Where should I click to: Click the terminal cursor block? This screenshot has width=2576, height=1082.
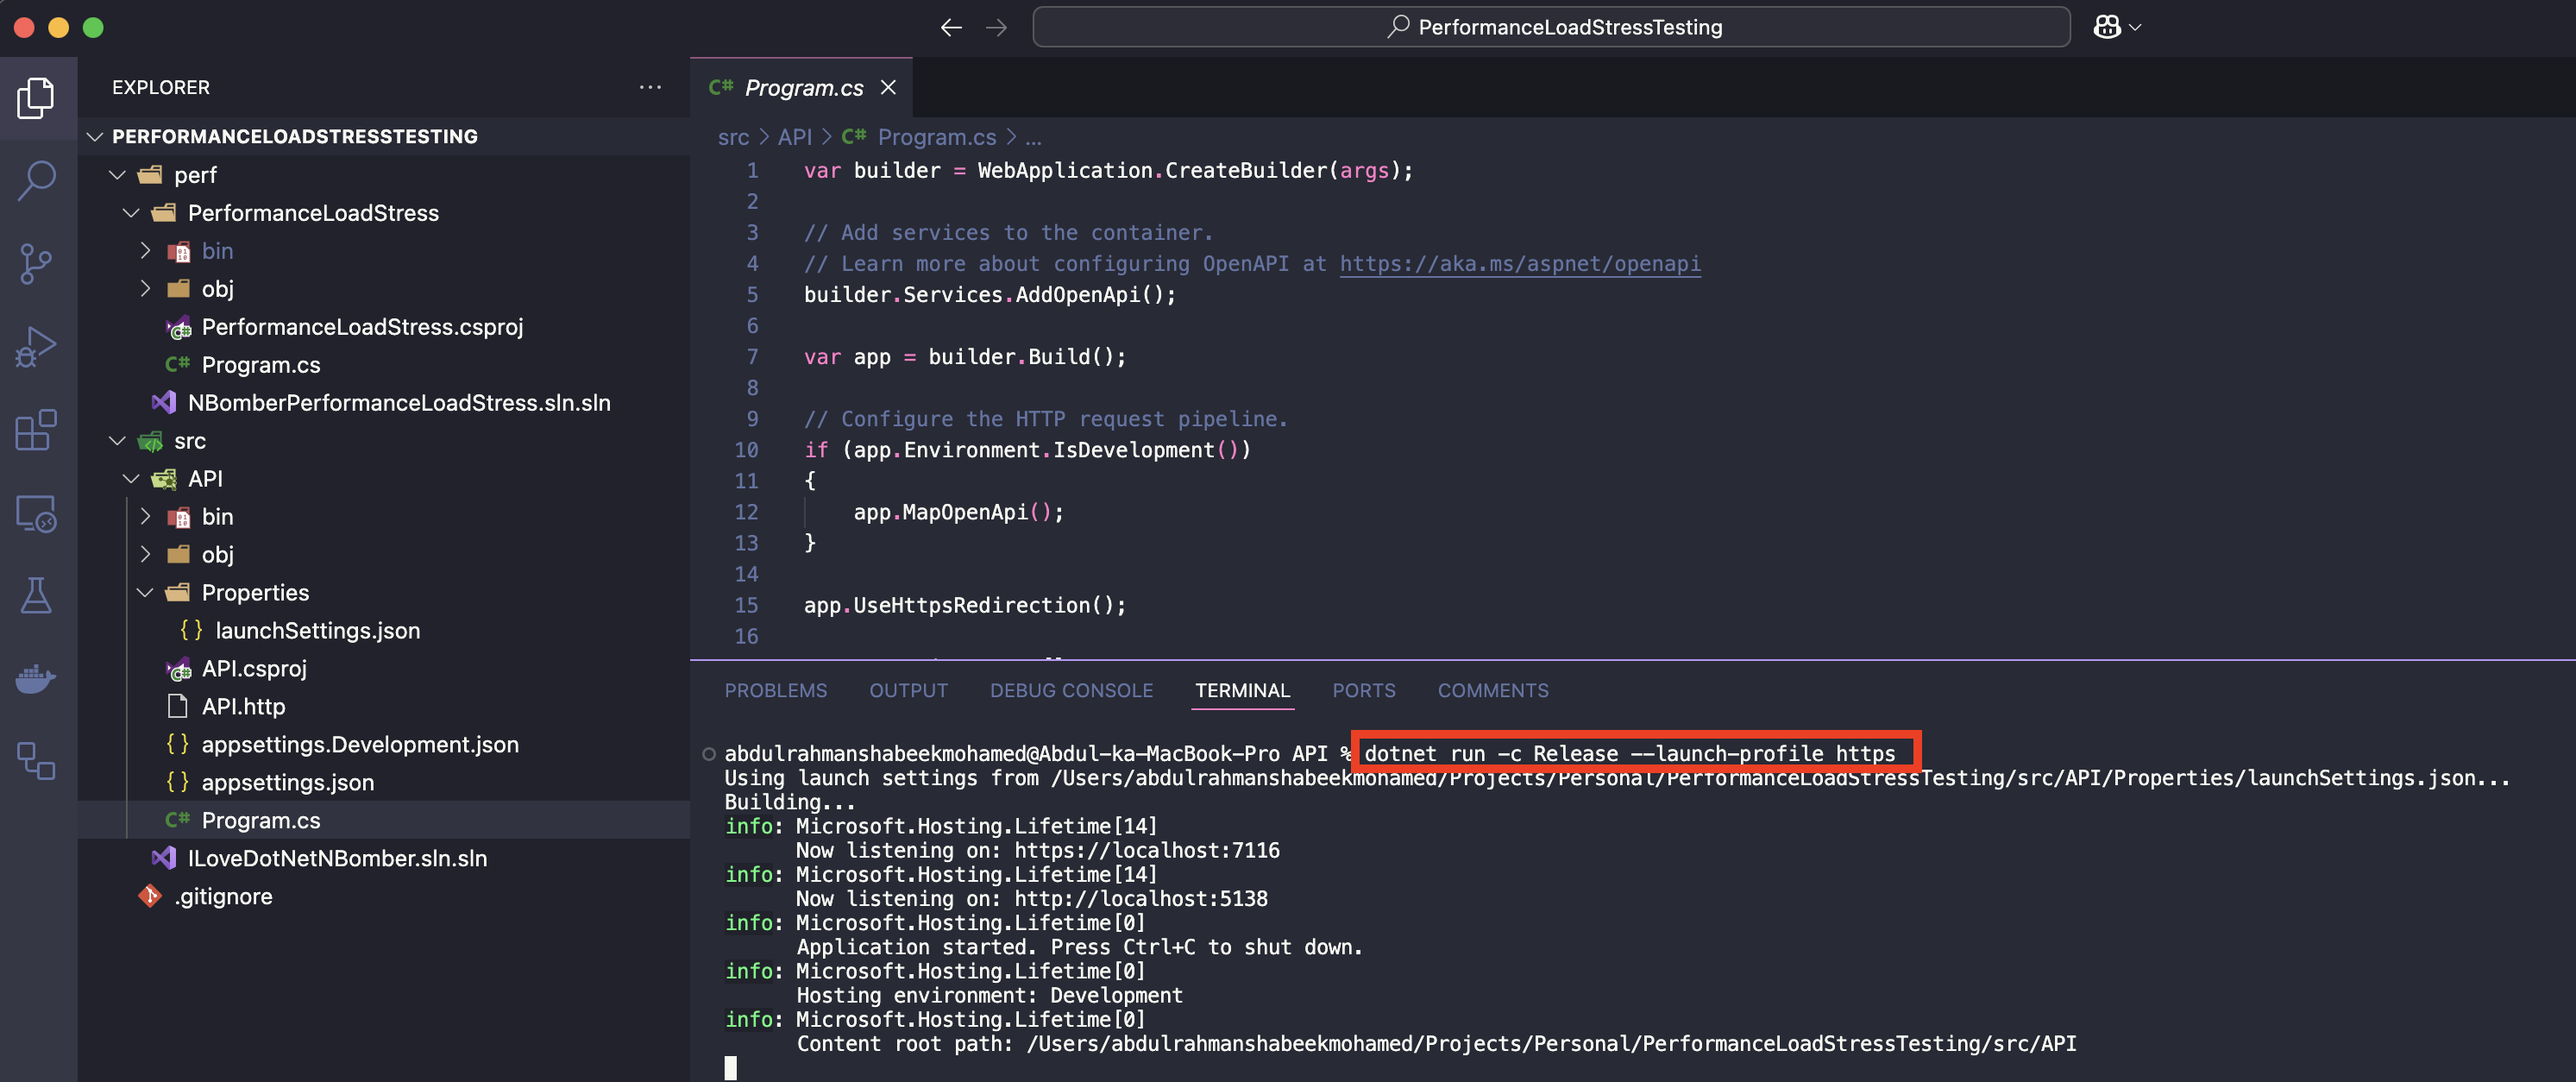click(x=731, y=1068)
